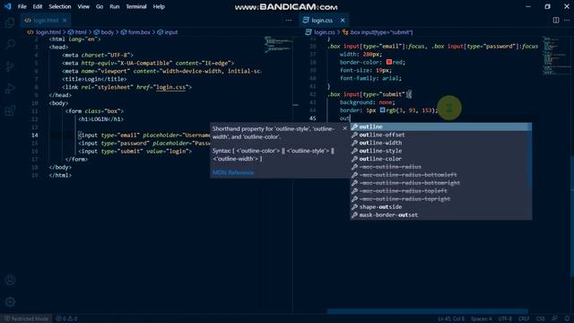This screenshot has height=323, width=574.
Task: Open the File menu
Action: [x=22, y=6]
